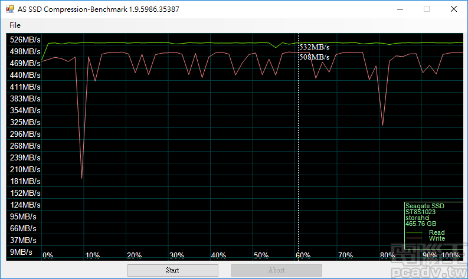Click the 50% compression axis label
468x279 pixels.
coord(261,256)
